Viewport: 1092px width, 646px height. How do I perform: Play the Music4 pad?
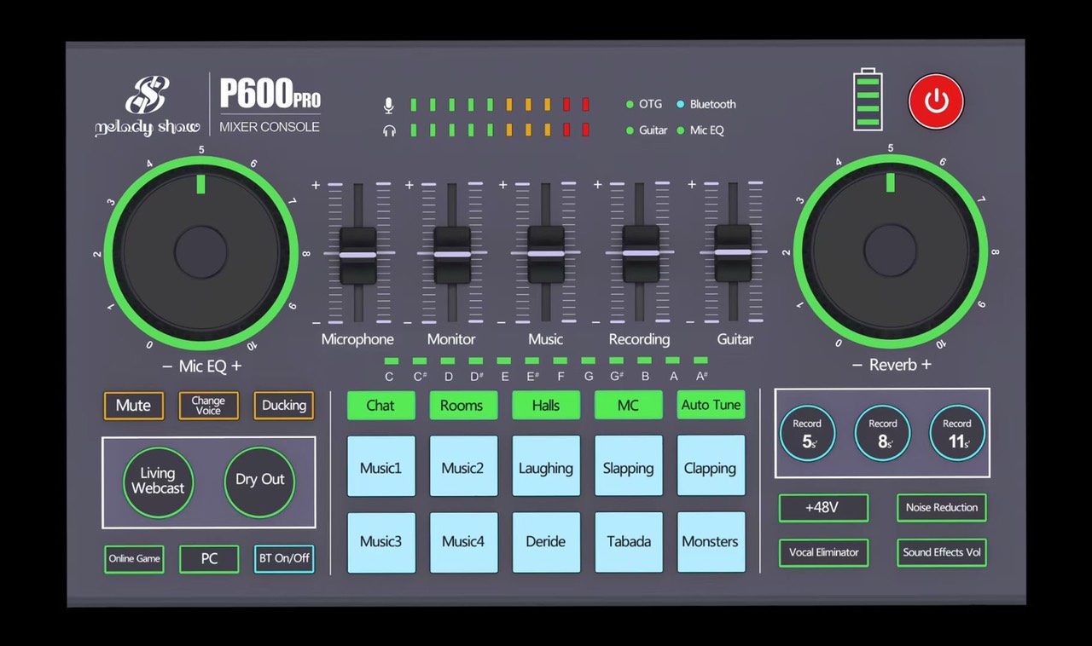coord(463,542)
